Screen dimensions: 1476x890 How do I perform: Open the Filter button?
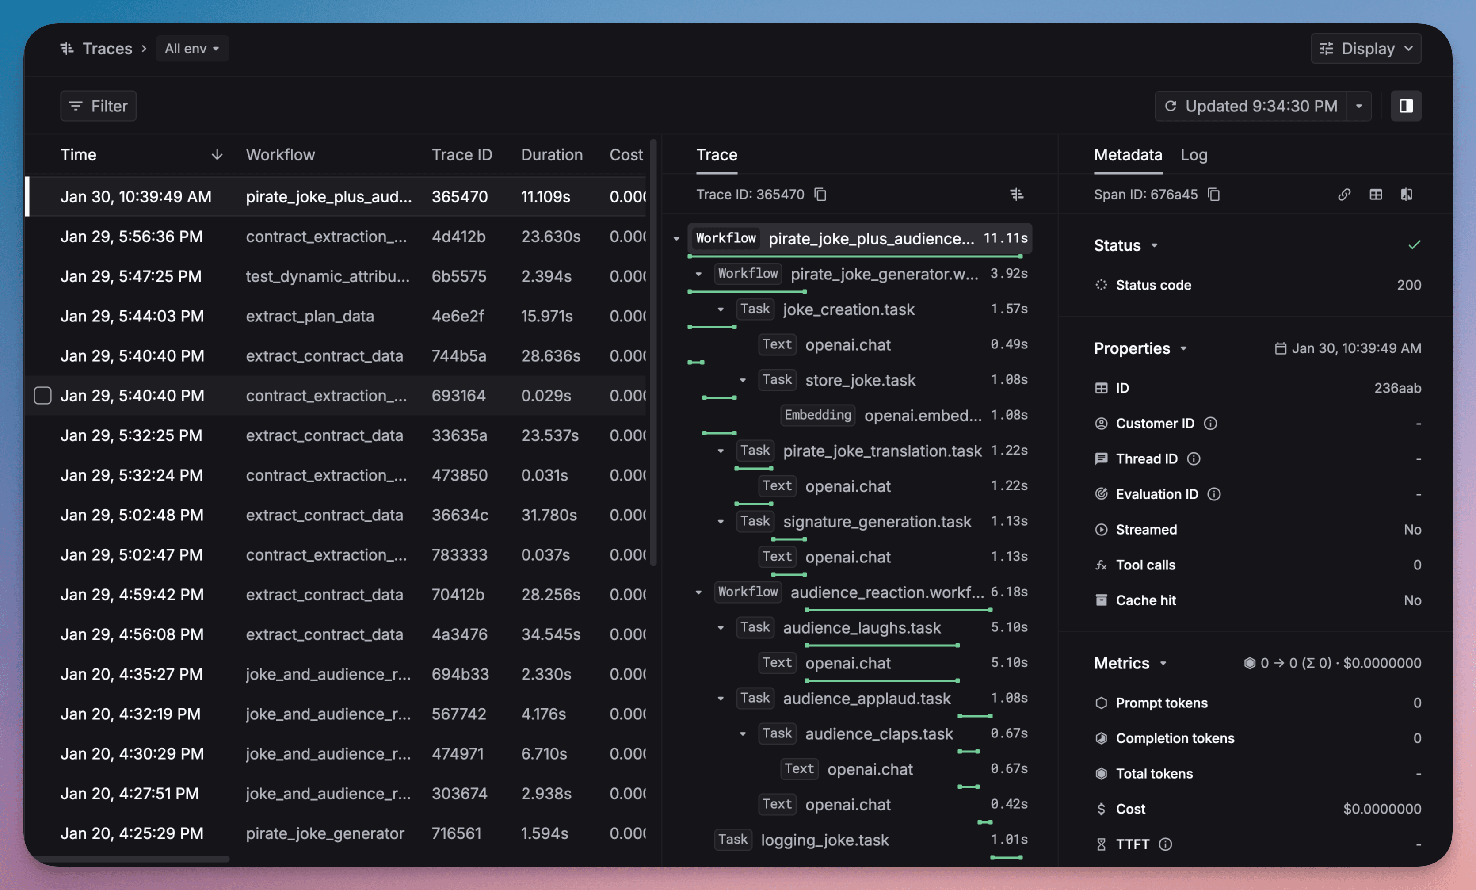98,106
